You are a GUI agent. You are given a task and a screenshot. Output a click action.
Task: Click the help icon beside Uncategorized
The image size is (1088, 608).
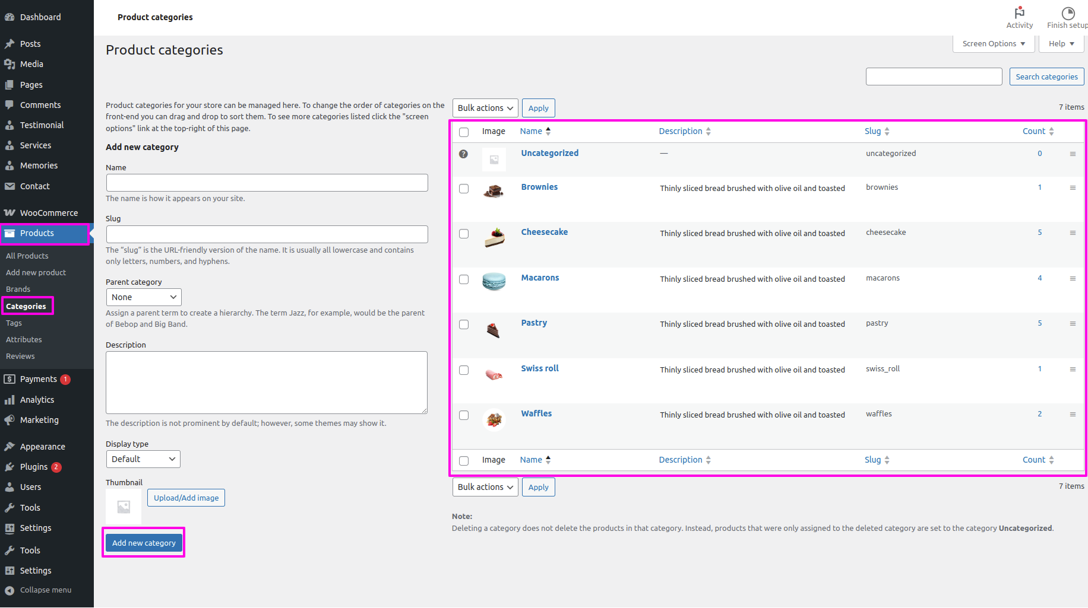click(x=463, y=154)
